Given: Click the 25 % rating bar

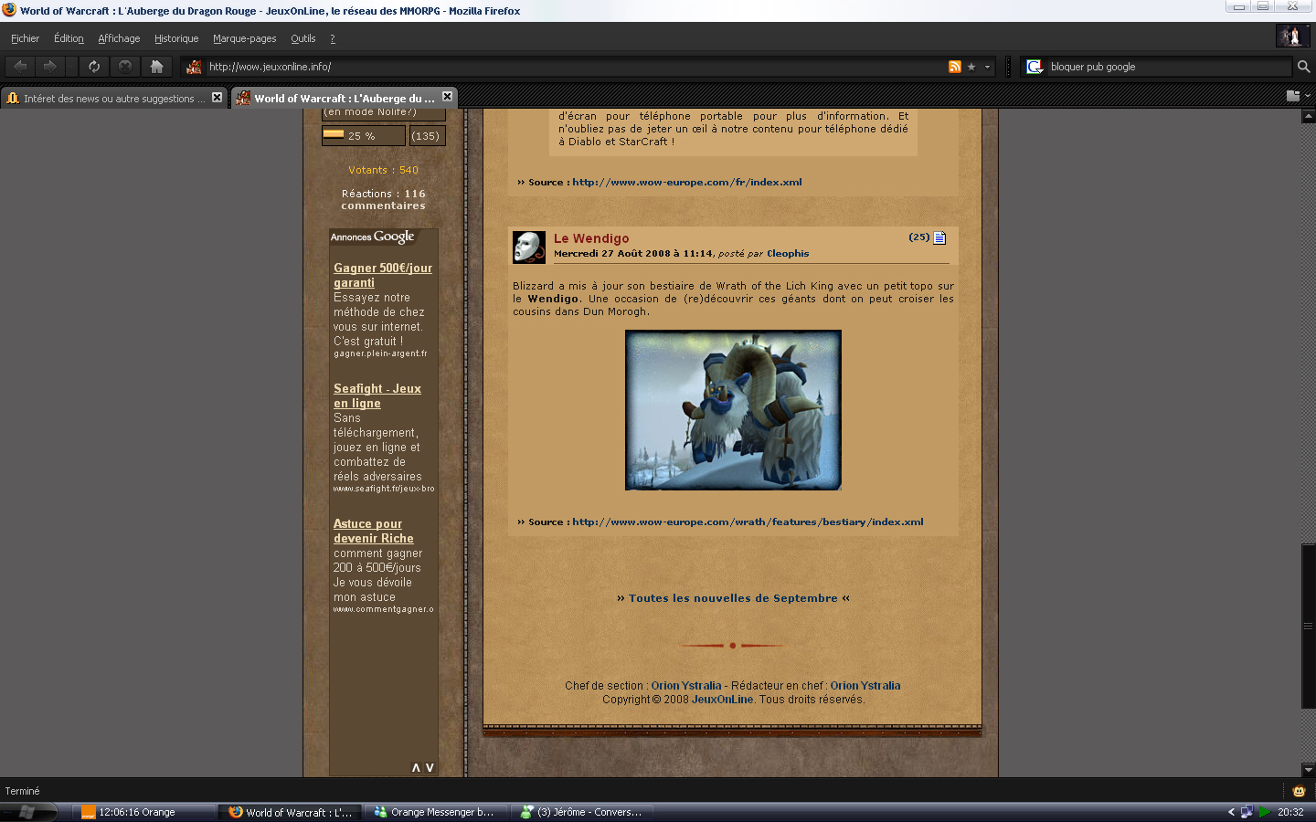Looking at the screenshot, I should (363, 135).
